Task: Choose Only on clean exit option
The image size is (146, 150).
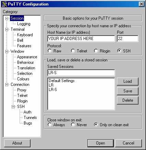Action: tap(96, 124)
